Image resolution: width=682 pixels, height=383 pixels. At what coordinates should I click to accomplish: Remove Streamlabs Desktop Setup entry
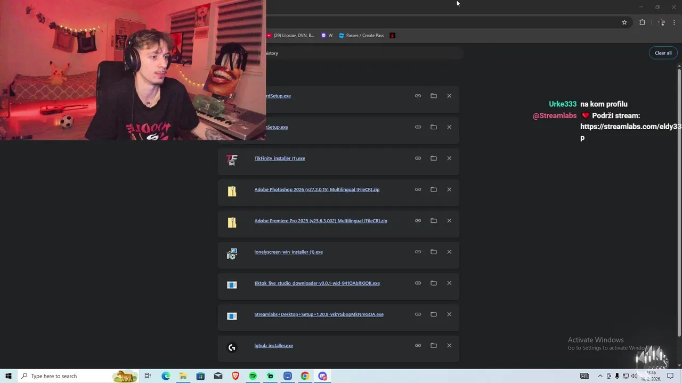pyautogui.click(x=449, y=314)
